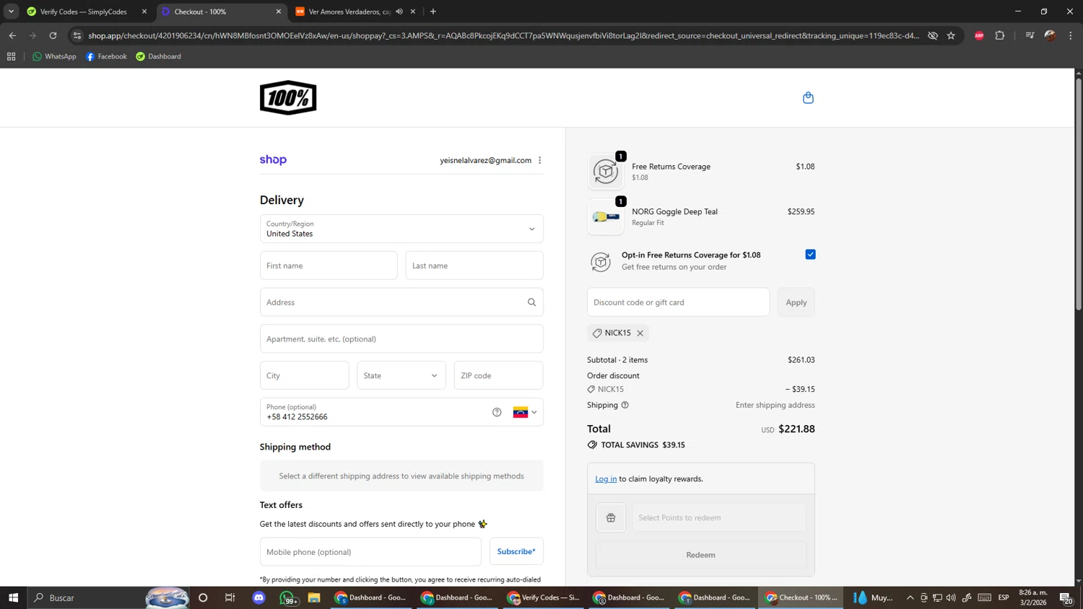Click the gift icon beside points redeem
Screen dimensions: 1083x609
611,517
